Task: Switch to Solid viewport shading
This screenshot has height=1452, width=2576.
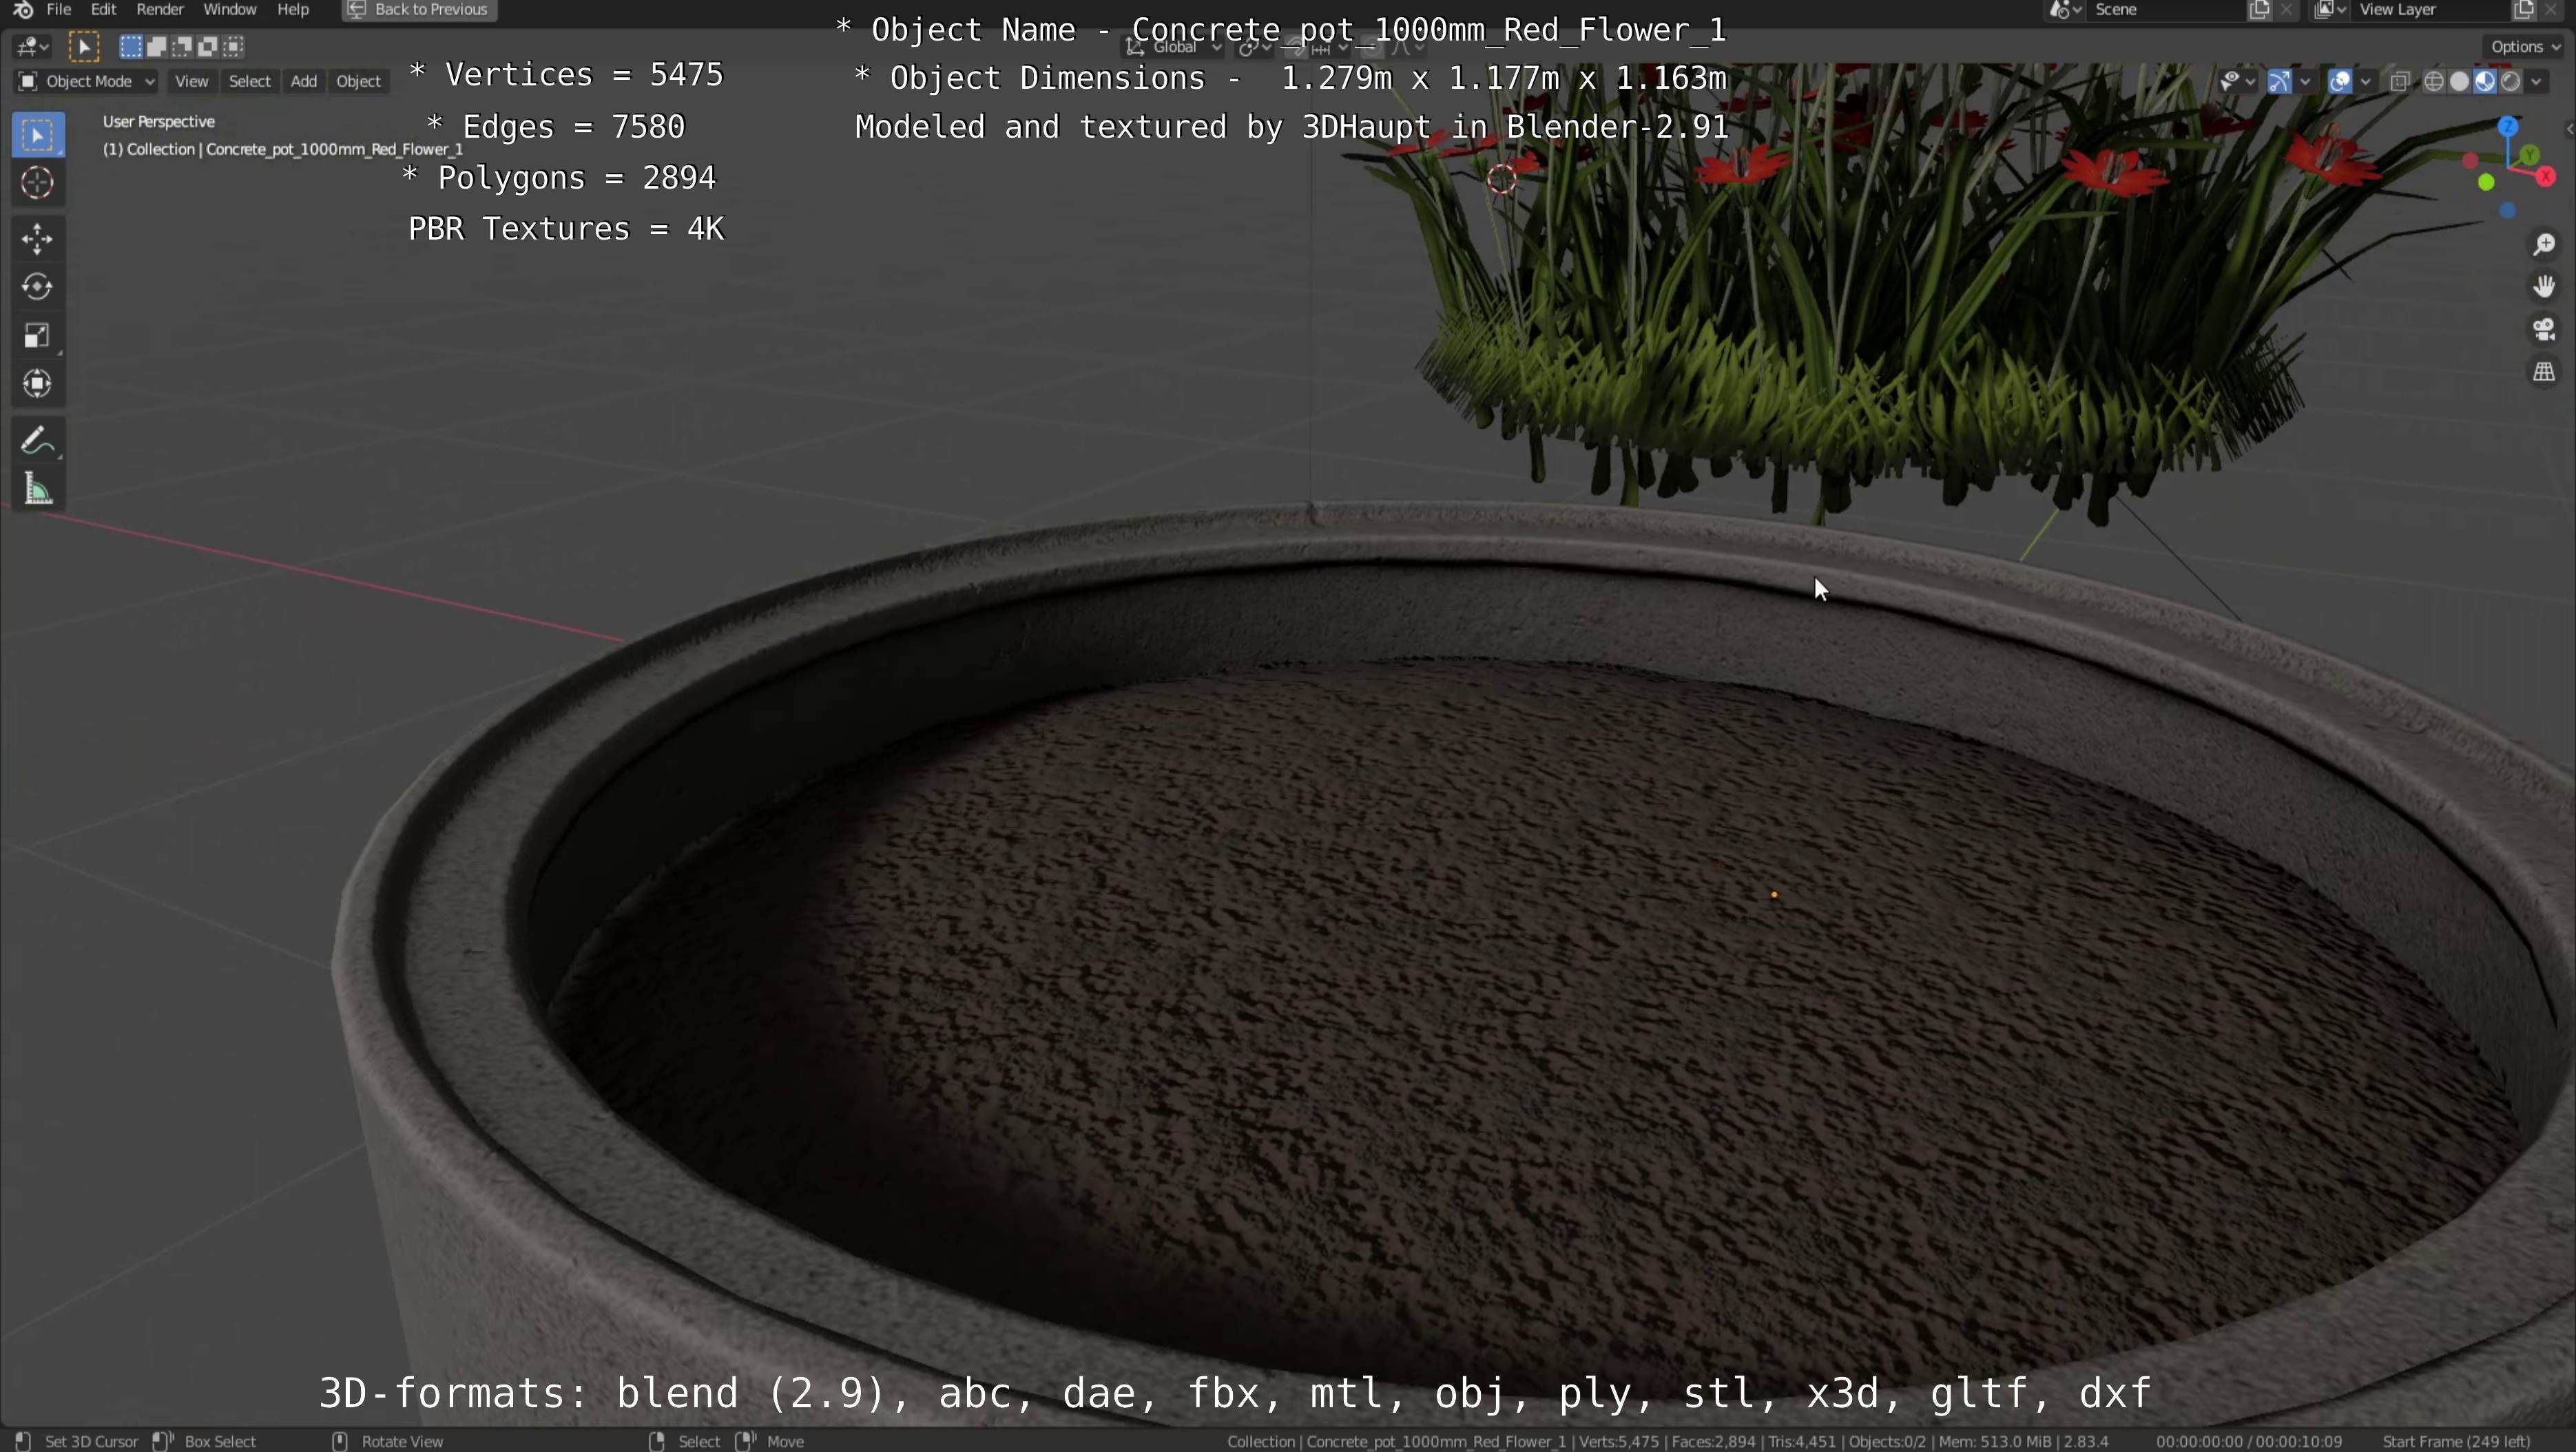Action: [2460, 82]
